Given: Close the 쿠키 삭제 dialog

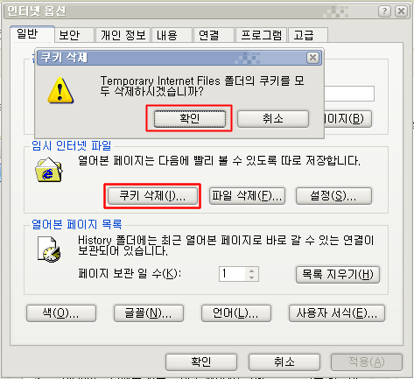Looking at the screenshot, I should click(312, 58).
